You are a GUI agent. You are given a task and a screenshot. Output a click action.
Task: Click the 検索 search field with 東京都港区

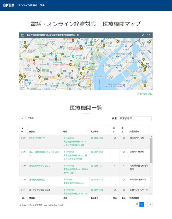(135, 118)
